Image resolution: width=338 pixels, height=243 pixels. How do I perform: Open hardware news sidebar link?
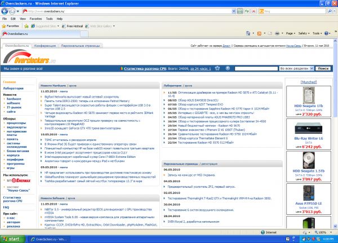(14, 99)
